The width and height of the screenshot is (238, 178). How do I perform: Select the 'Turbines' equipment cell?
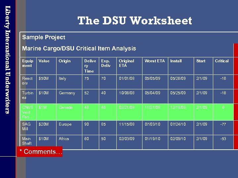[x=28, y=96]
